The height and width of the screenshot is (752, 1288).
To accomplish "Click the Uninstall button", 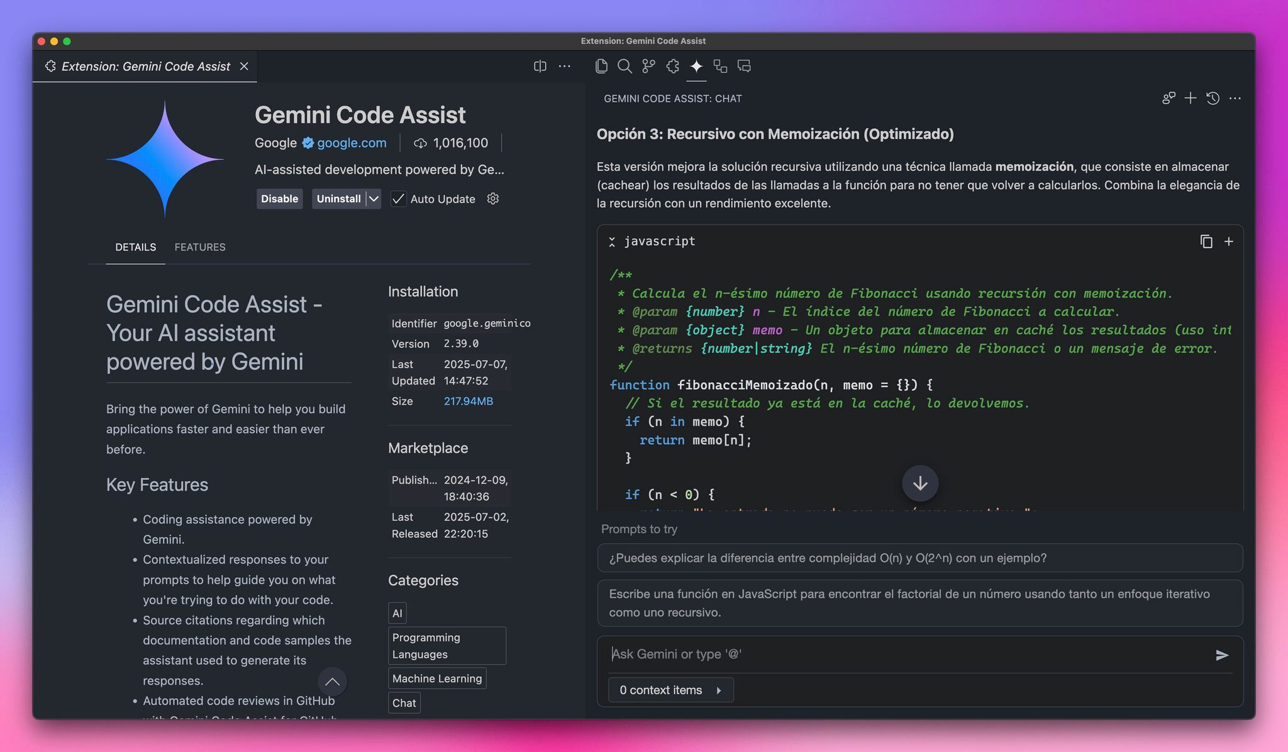I will (x=339, y=199).
